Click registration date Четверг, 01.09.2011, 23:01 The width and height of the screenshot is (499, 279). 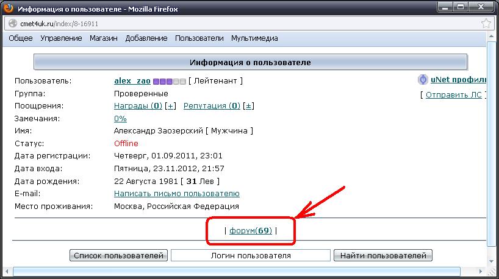tap(168, 156)
